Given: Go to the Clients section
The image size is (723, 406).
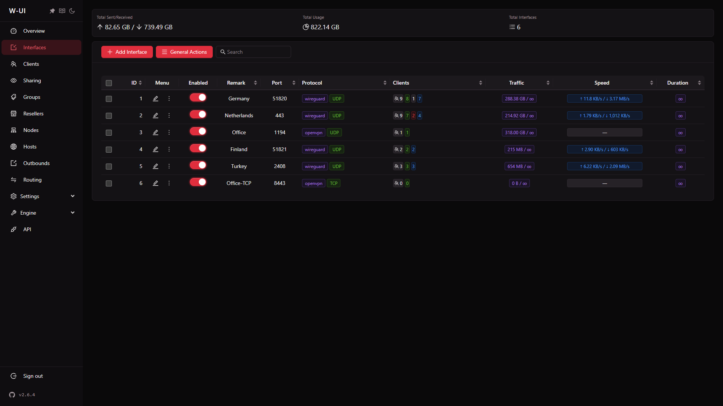Looking at the screenshot, I should coord(41,64).
